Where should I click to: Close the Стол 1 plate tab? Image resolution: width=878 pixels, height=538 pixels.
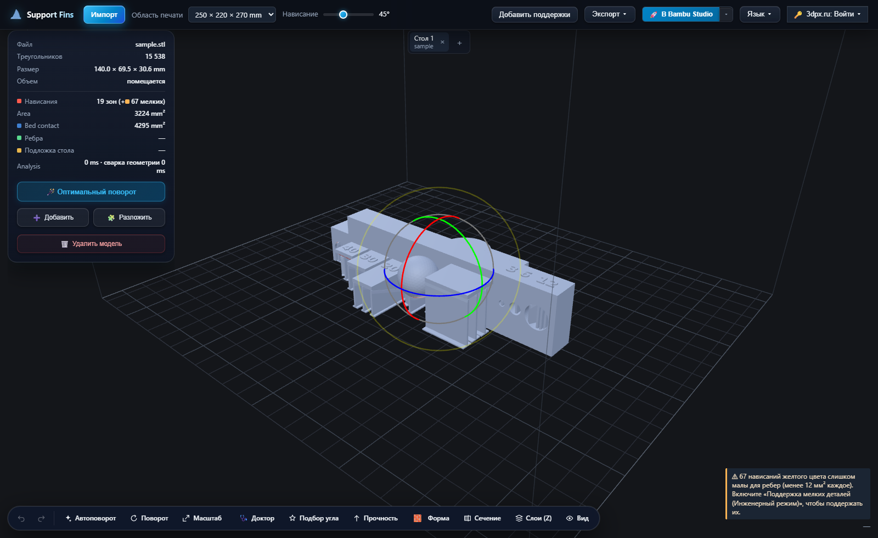tap(442, 42)
